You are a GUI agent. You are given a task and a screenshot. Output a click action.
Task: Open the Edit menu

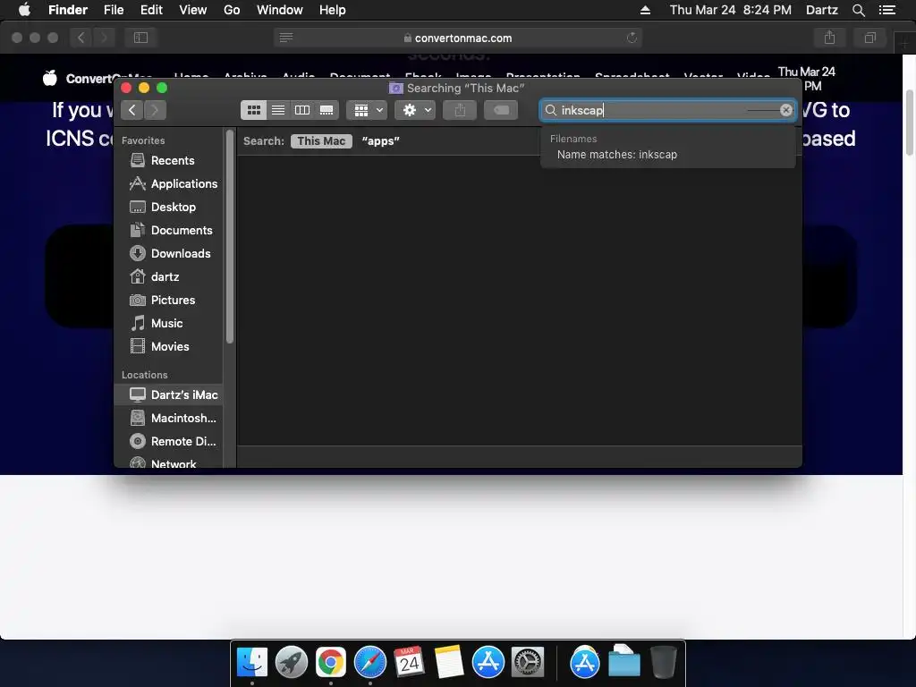(x=151, y=10)
